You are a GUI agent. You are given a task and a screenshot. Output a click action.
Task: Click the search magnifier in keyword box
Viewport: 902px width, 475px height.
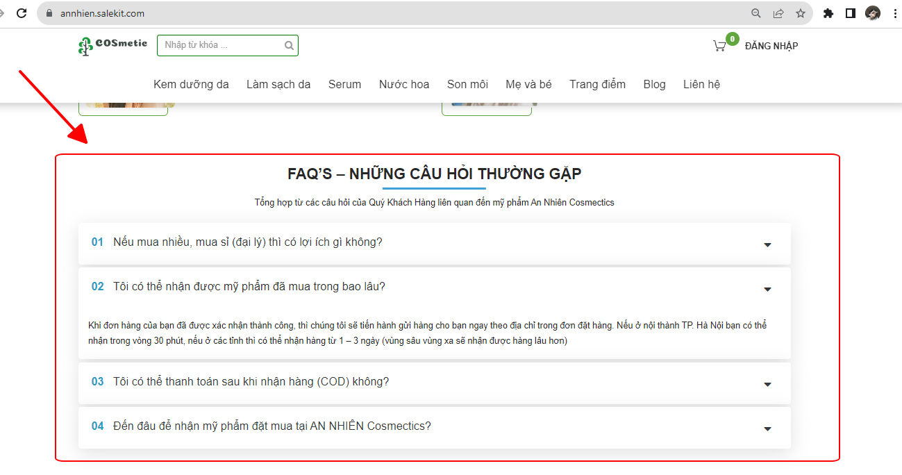pyautogui.click(x=289, y=46)
